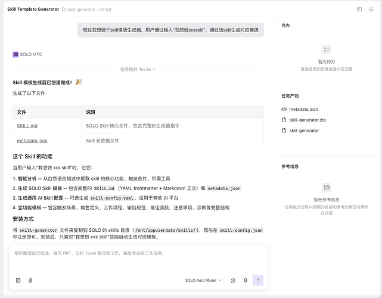The width and height of the screenshot is (382, 298).
Task: Expand the 任务耗时 7m 8s details
Action: pos(138,69)
